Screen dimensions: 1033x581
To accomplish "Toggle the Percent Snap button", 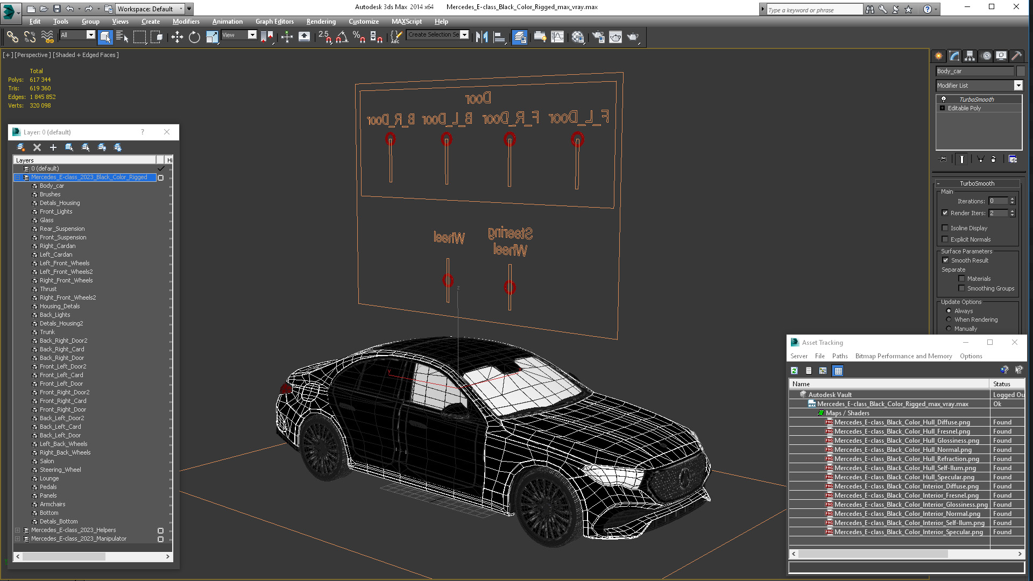I will click(359, 37).
